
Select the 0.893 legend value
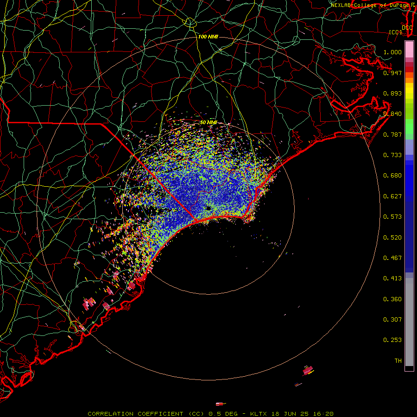[392, 93]
